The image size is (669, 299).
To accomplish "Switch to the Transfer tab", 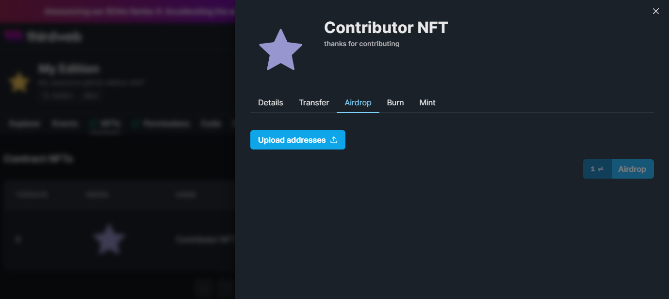I will [x=313, y=102].
